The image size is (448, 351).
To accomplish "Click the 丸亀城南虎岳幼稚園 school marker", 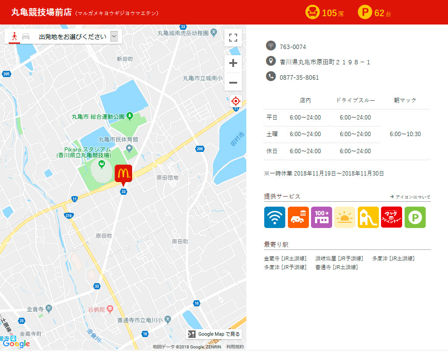I will [213, 32].
